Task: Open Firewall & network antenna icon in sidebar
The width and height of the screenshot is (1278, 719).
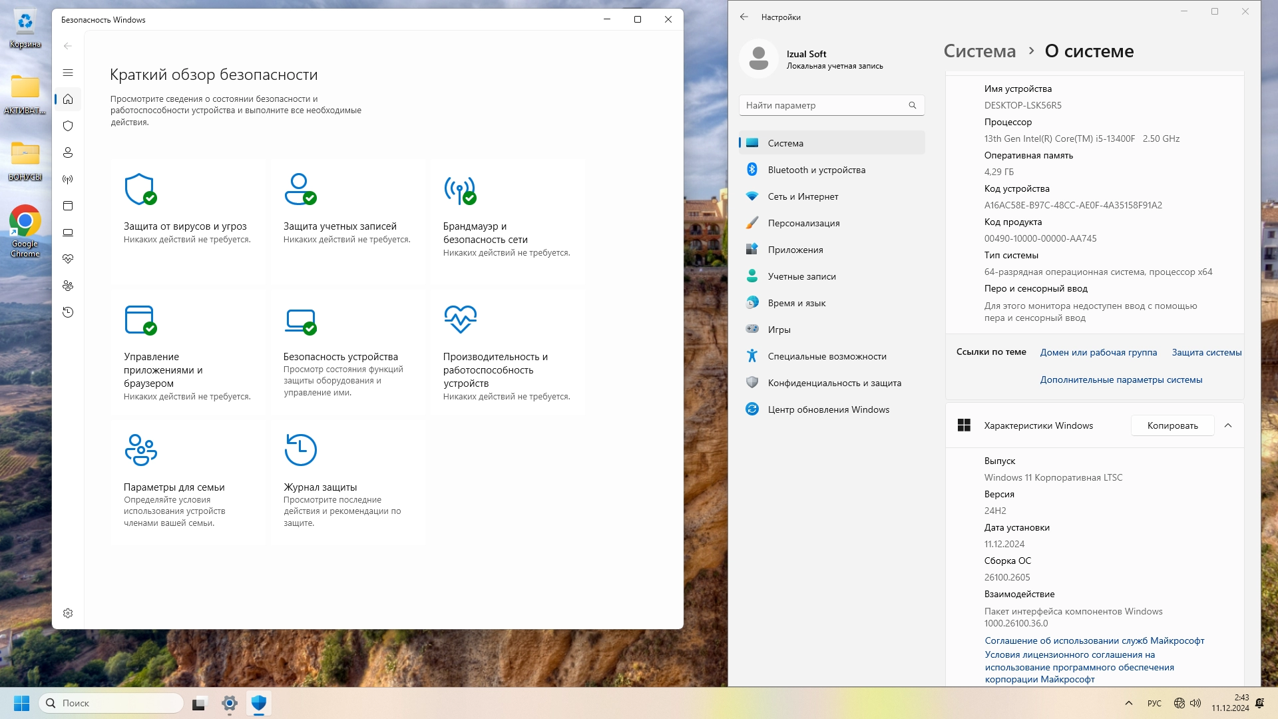Action: [x=68, y=179]
